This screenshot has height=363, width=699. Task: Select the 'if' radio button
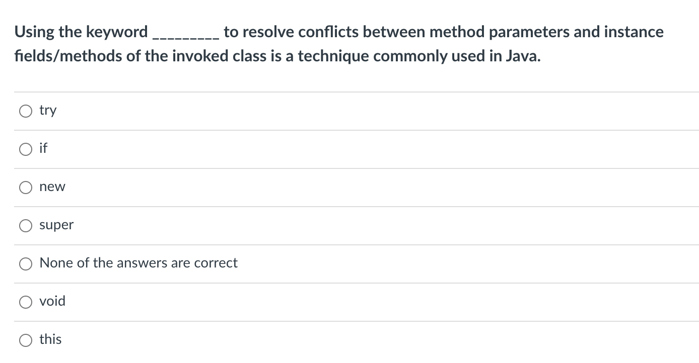[26, 149]
